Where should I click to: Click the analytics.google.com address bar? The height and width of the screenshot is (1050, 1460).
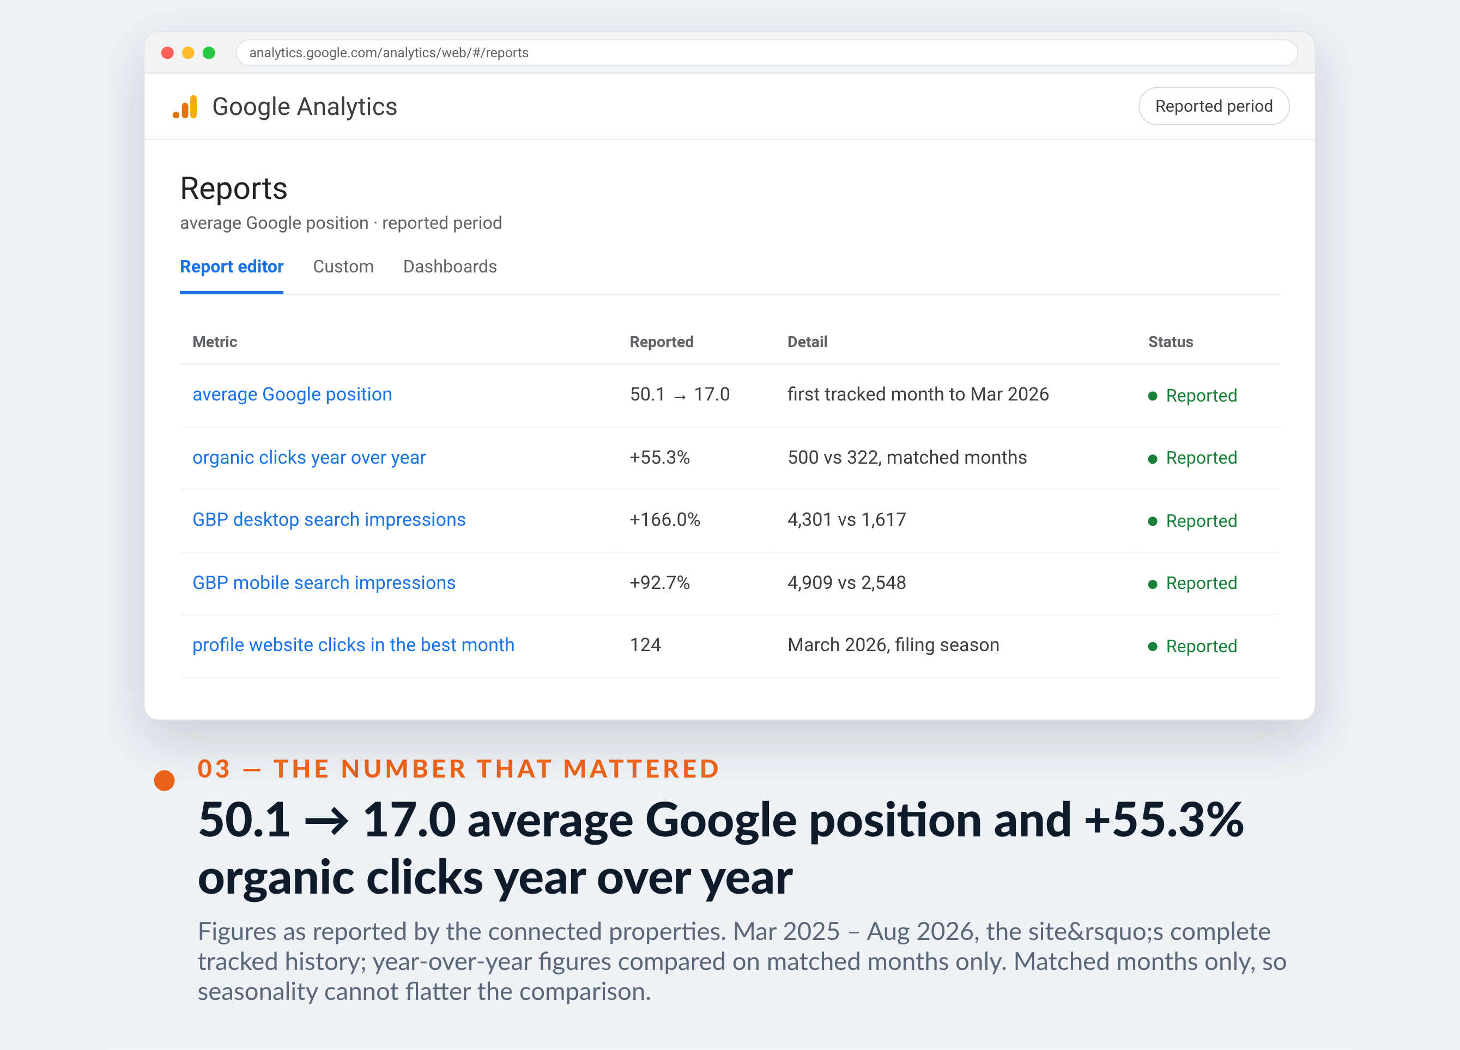[766, 53]
